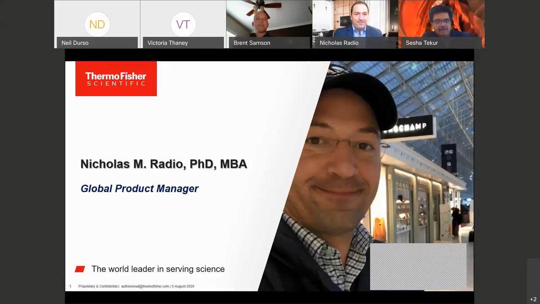Click the authoremail@thermofisher.com address in footer

coord(145,286)
